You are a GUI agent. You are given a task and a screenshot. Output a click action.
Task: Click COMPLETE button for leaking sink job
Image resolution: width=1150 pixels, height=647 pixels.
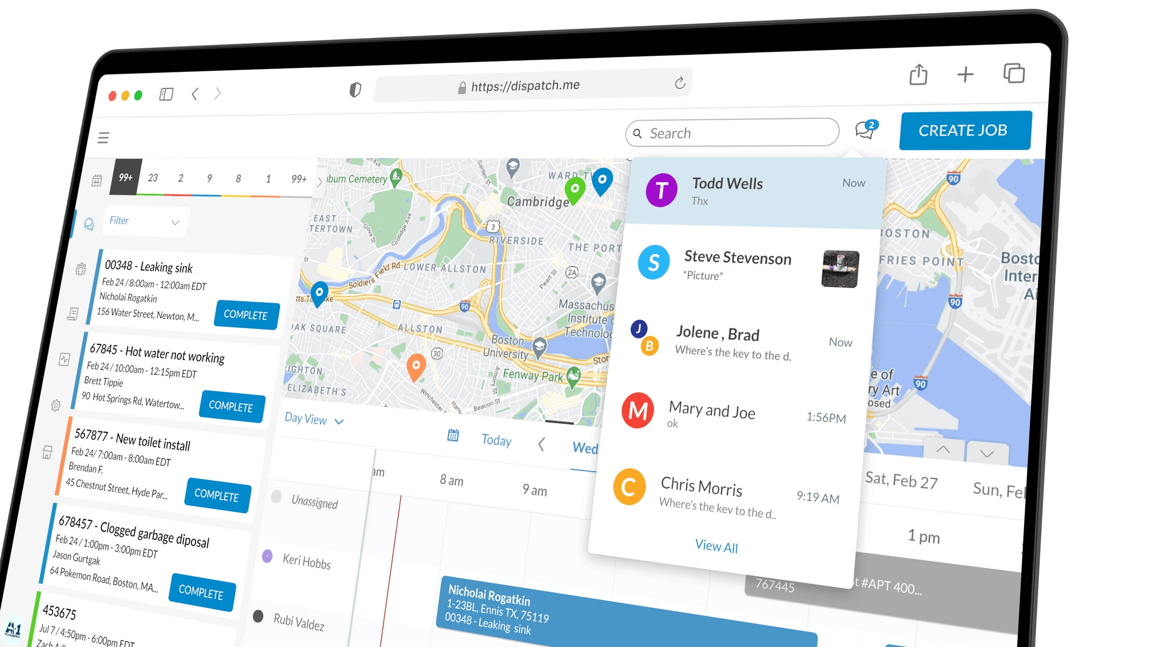pyautogui.click(x=247, y=315)
